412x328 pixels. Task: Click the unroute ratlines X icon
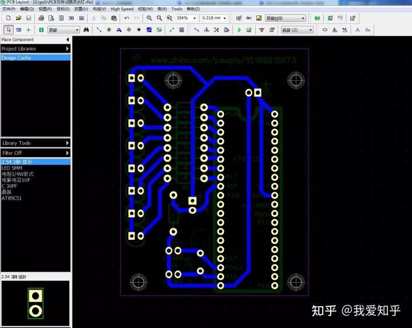click(x=216, y=30)
